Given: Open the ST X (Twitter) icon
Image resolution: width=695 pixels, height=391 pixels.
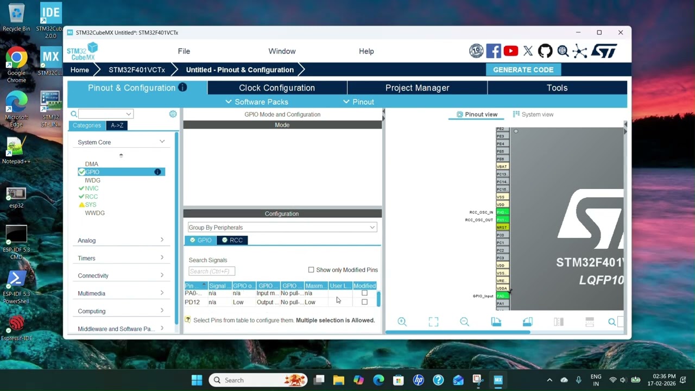Looking at the screenshot, I should [x=528, y=51].
